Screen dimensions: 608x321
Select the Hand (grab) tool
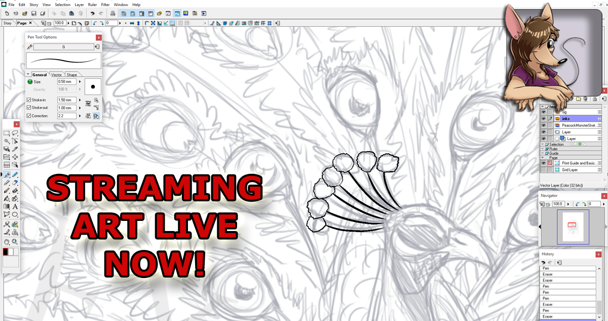[x=7, y=241]
